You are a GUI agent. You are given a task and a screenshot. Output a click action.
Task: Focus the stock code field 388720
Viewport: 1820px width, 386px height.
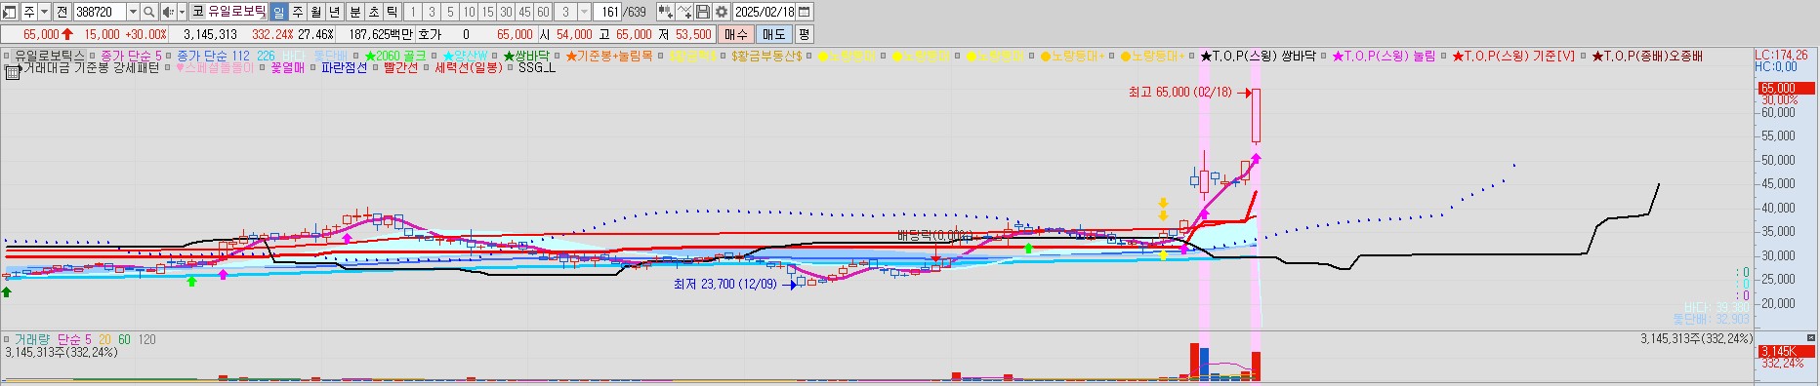[100, 12]
